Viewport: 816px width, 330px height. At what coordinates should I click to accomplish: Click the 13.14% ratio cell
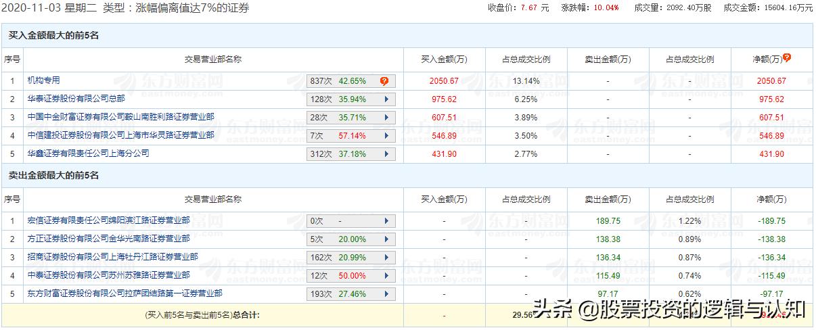tap(526, 81)
